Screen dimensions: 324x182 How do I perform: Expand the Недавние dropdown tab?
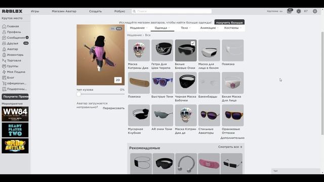(139, 28)
